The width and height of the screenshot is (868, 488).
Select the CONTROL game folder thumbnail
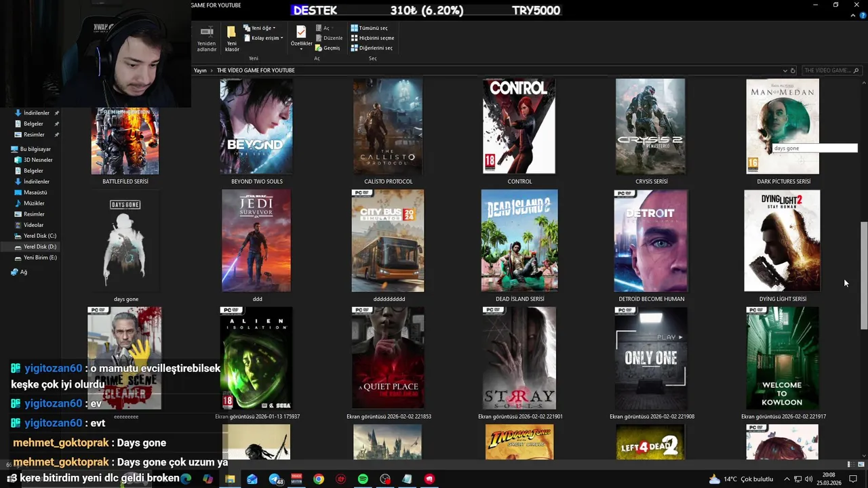pyautogui.click(x=519, y=126)
